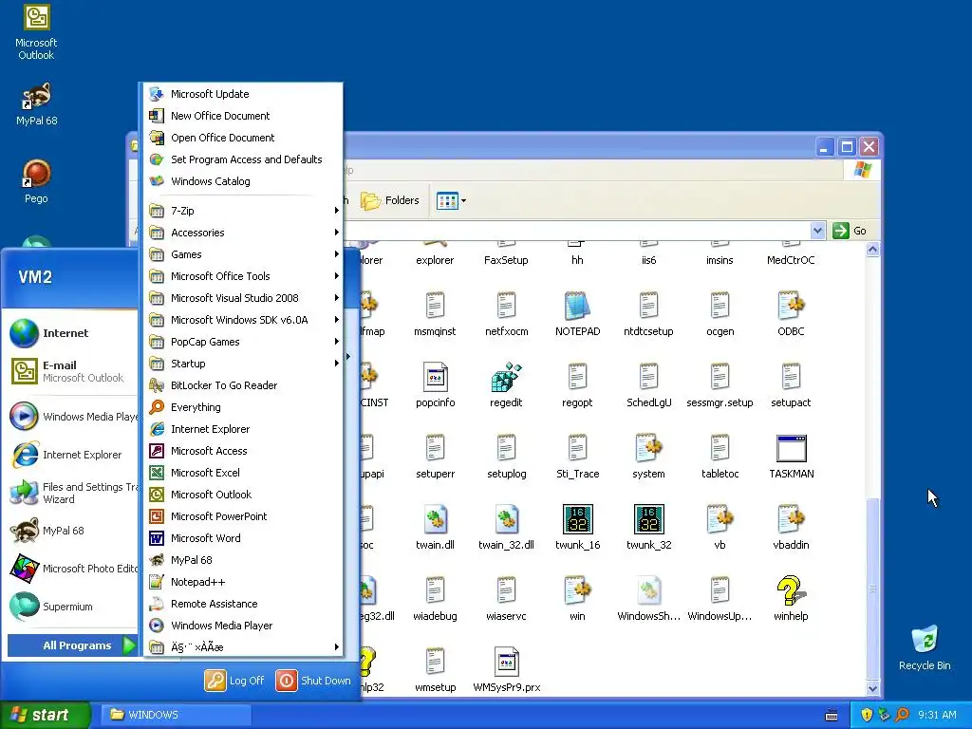This screenshot has height=729, width=972.
Task: Open Microsoft Outlook desktop shortcut
Action: (36, 32)
